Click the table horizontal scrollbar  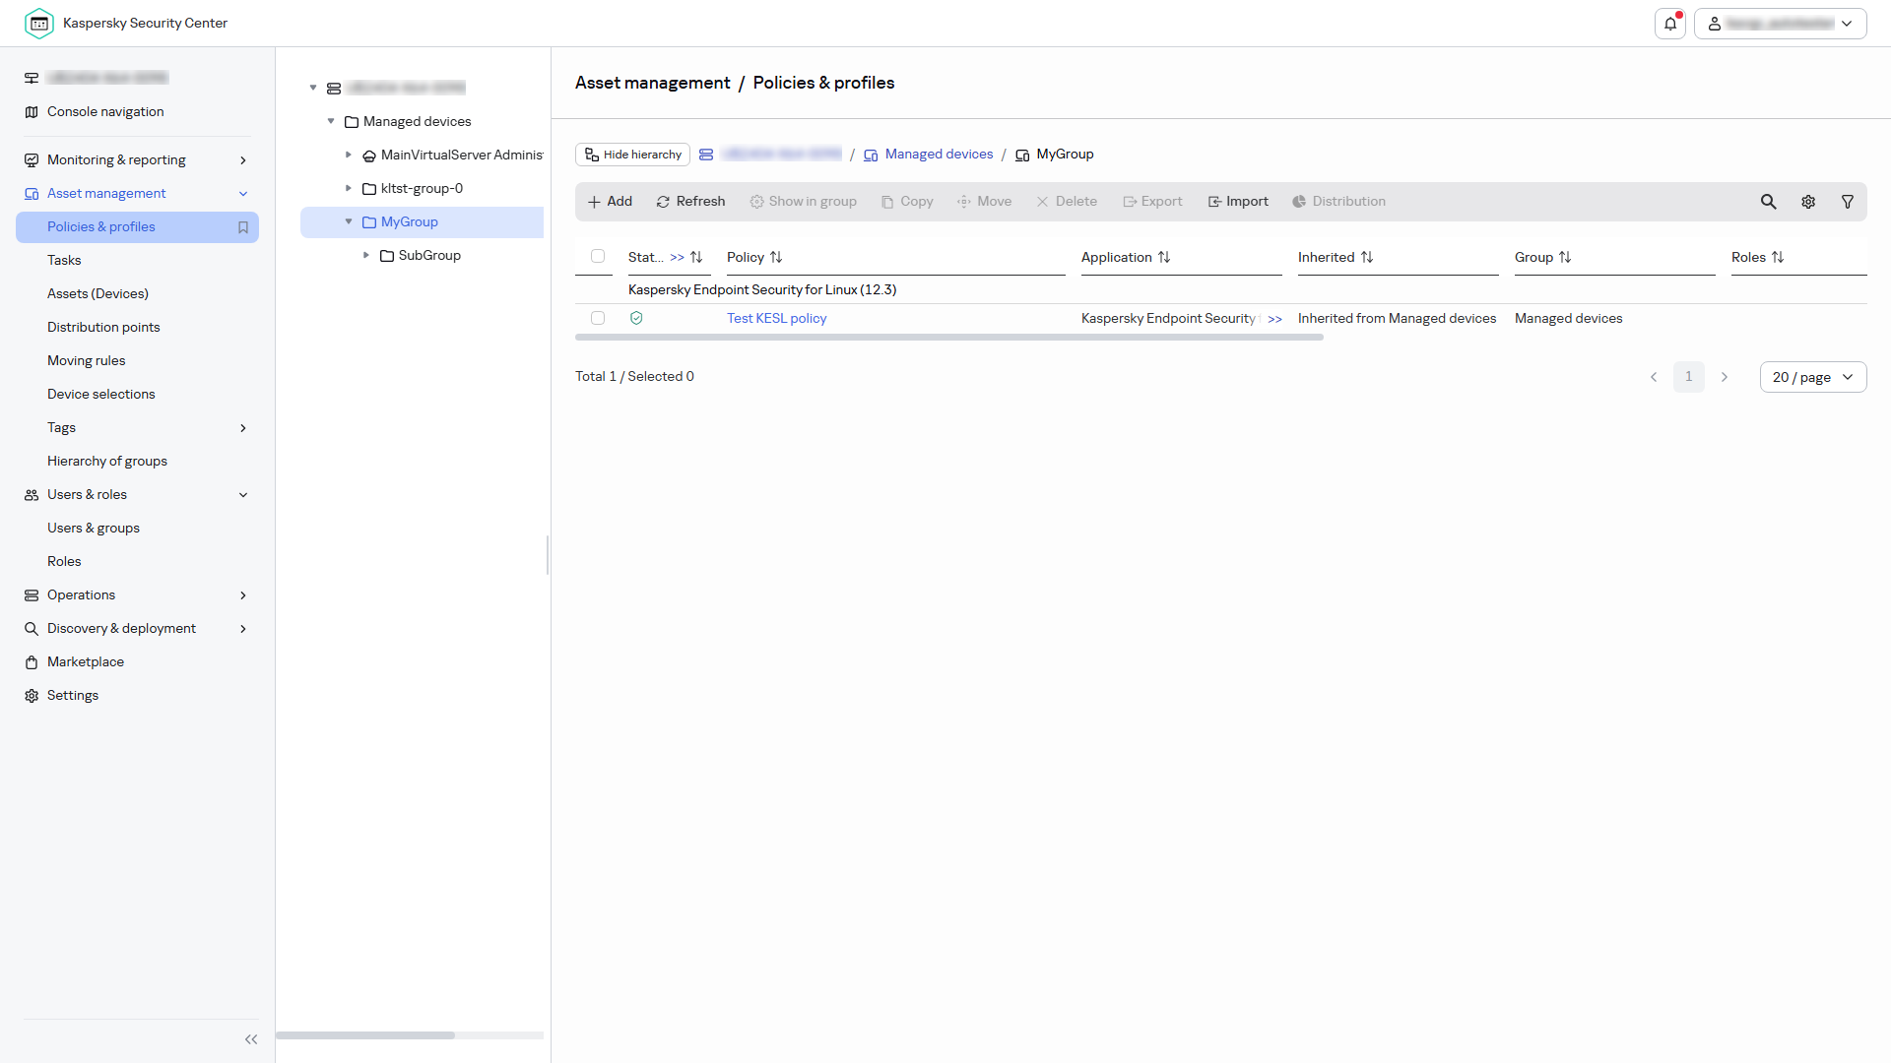pos(948,338)
